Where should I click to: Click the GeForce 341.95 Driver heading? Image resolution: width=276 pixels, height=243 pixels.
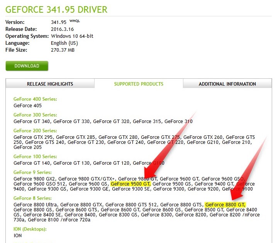click(x=56, y=10)
